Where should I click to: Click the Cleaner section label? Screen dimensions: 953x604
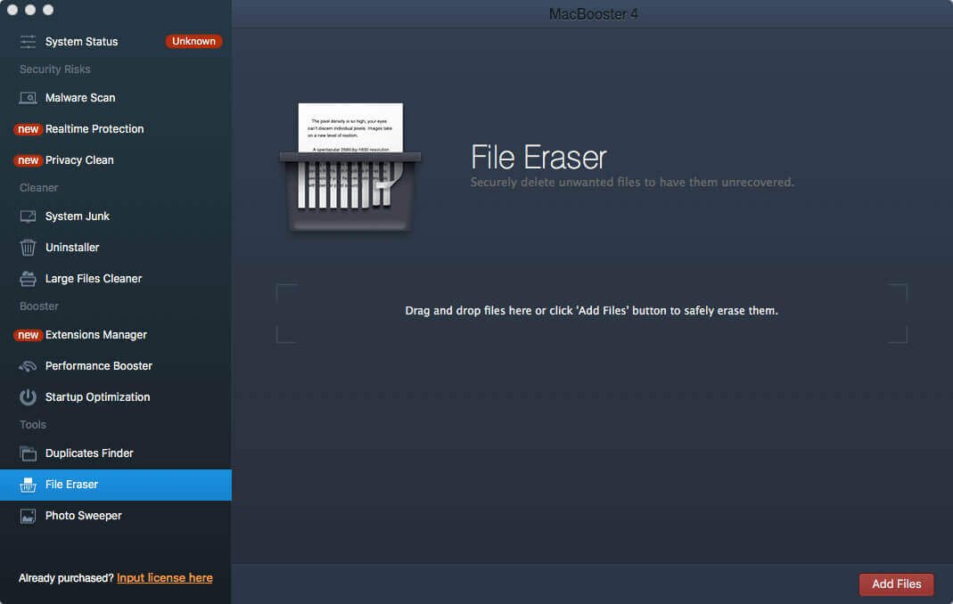39,188
